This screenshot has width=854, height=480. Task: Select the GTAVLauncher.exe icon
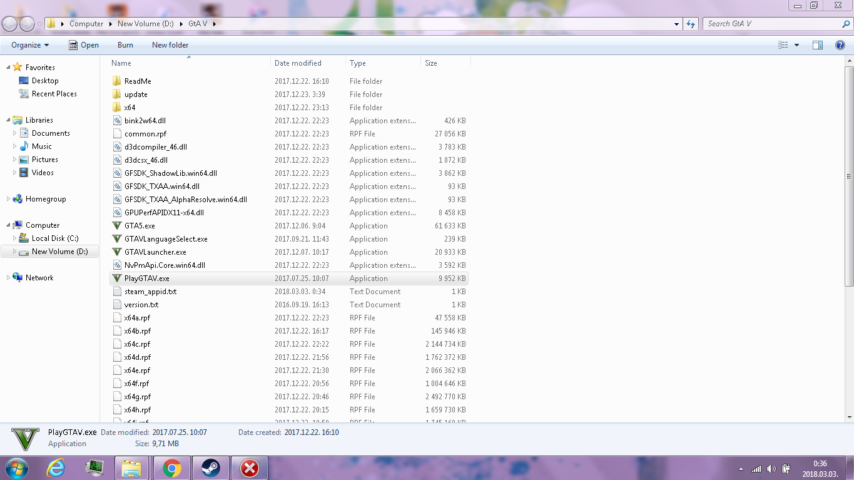116,252
